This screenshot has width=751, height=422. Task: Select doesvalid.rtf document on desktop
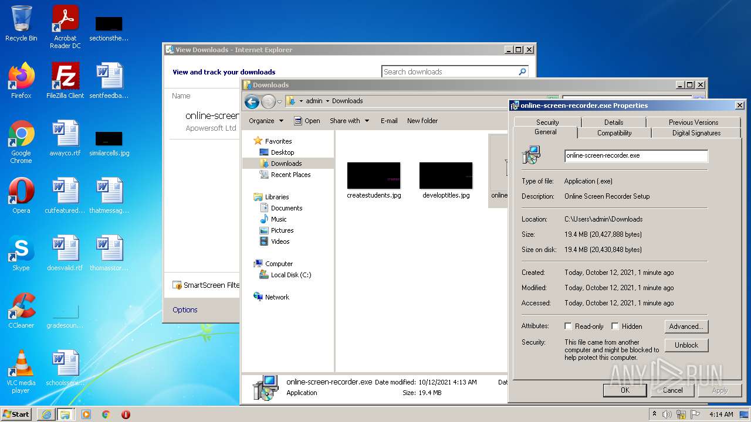click(65, 253)
